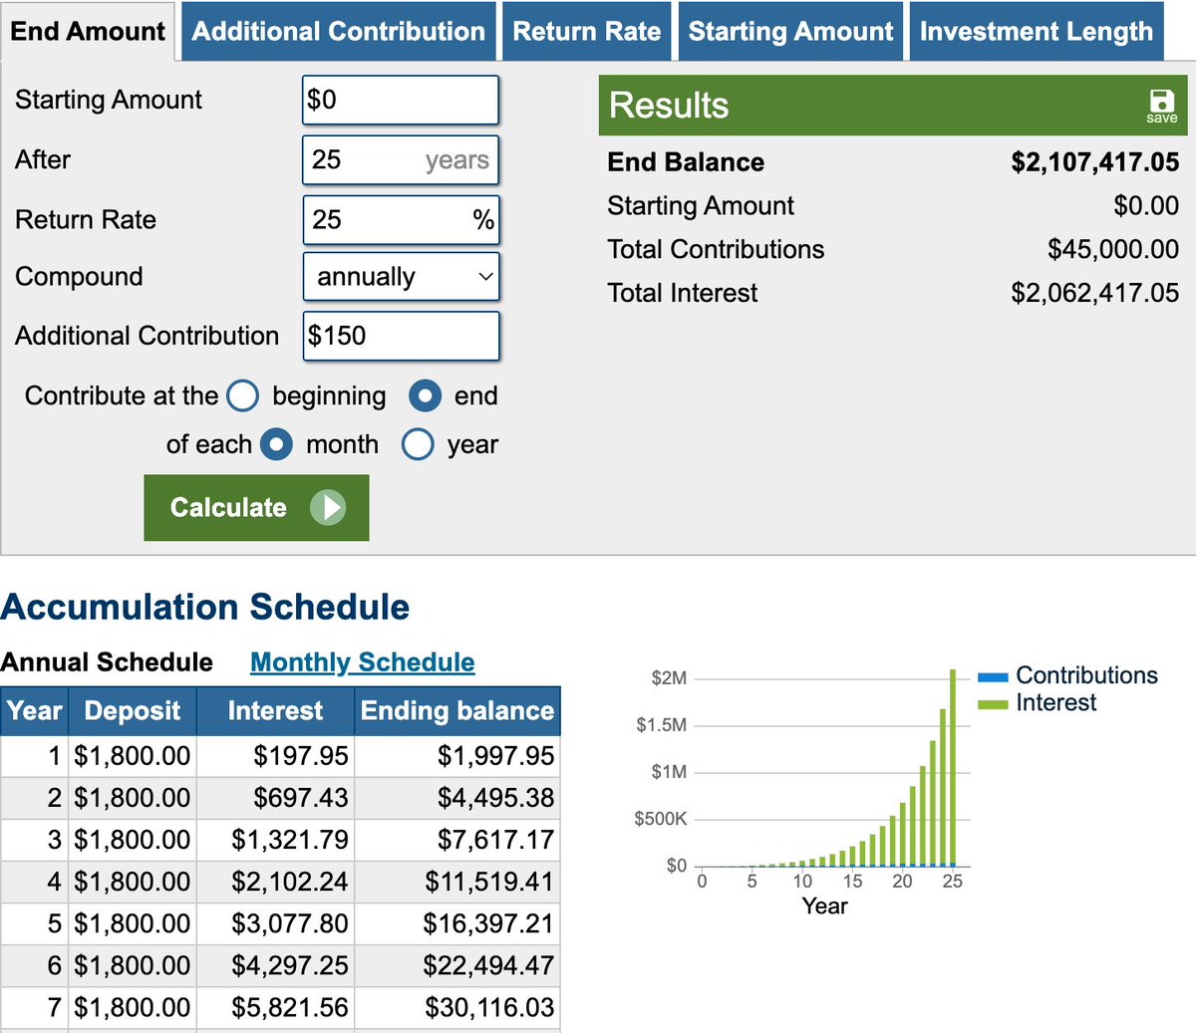Click year 7 ending balance $30,116.03
1196x1033 pixels.
click(489, 1007)
